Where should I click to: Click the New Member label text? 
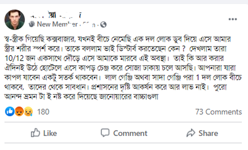coord(57,24)
